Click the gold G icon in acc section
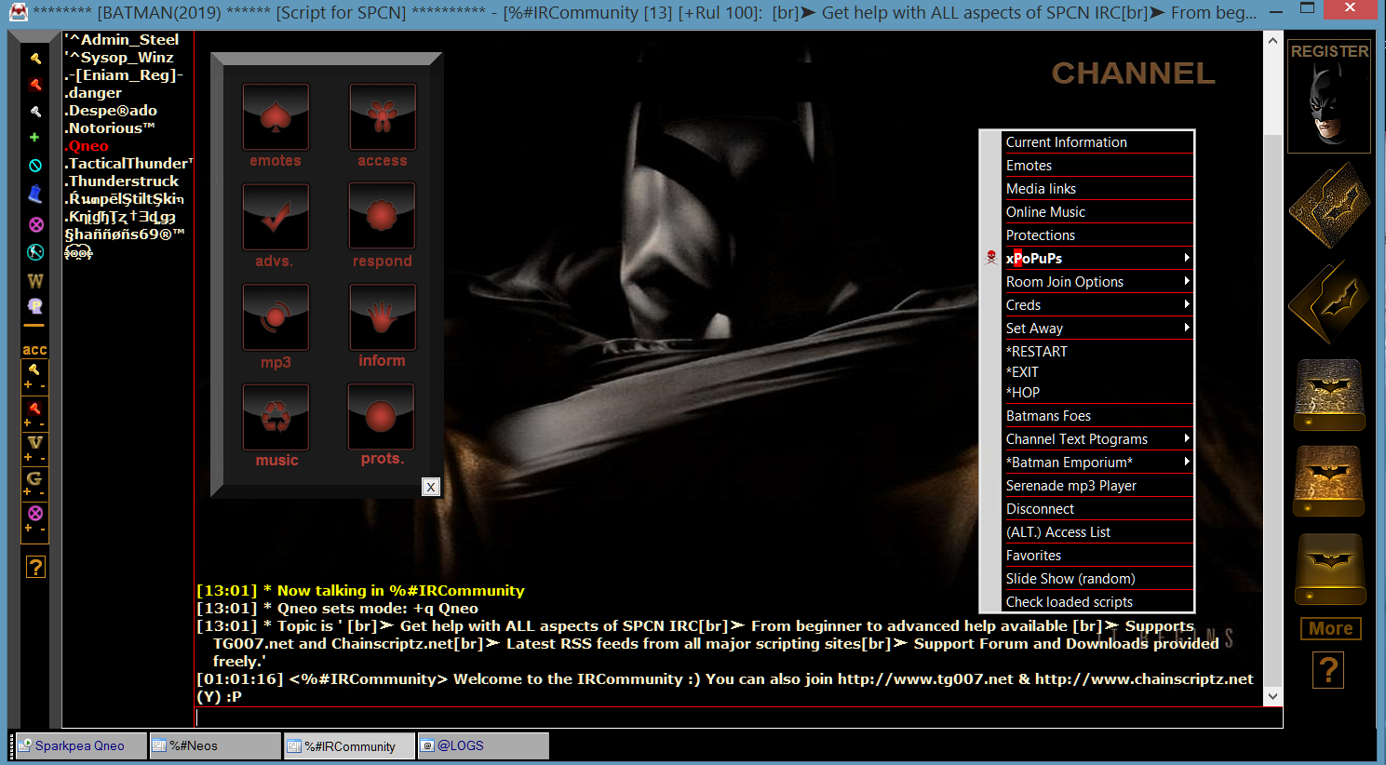 click(x=34, y=478)
